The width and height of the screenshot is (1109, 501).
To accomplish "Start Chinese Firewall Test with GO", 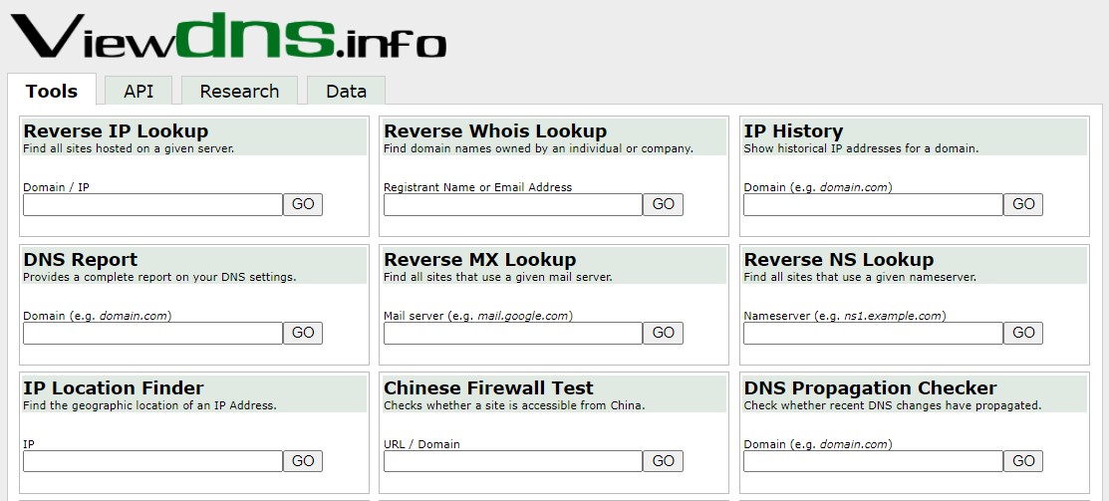I will [x=664, y=461].
